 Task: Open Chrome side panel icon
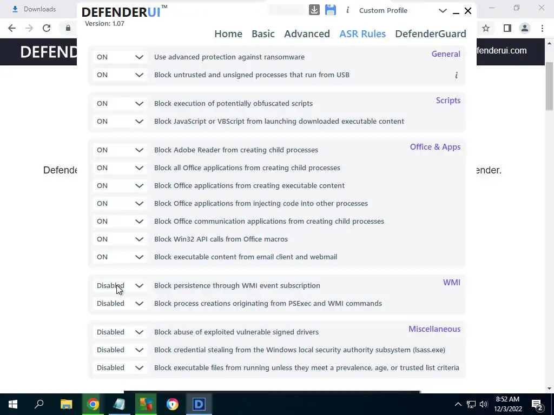tap(507, 28)
